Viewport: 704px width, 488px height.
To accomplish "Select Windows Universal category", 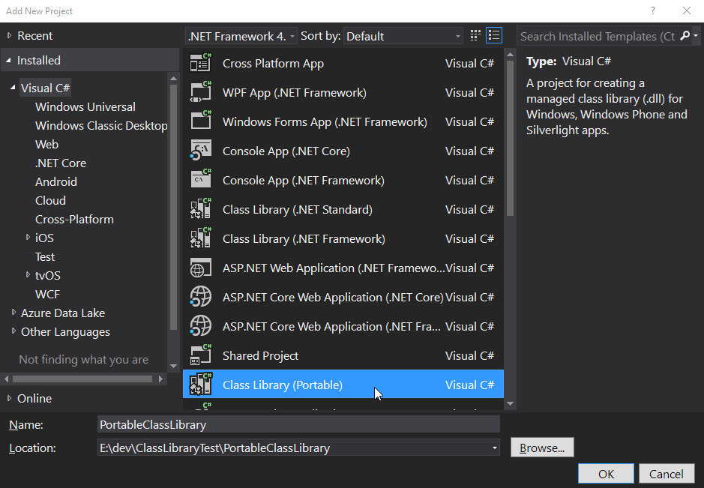I will (85, 107).
